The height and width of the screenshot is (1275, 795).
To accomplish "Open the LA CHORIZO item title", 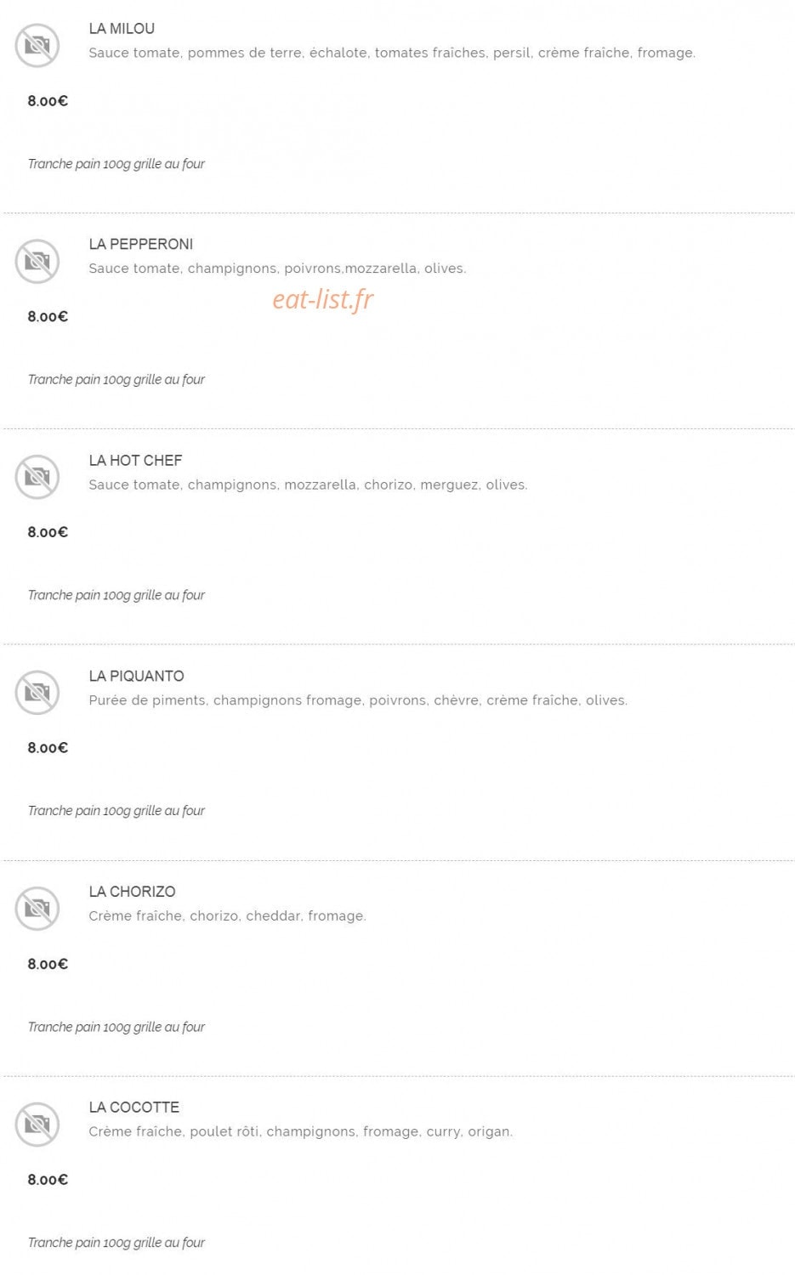I will pyautogui.click(x=132, y=892).
